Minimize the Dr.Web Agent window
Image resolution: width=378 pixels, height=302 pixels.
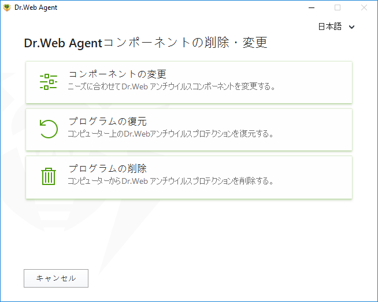[x=312, y=7]
